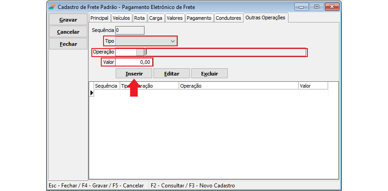Viewport: 388px width, 191px height.
Task: Select the Rota tab
Action: (140, 18)
